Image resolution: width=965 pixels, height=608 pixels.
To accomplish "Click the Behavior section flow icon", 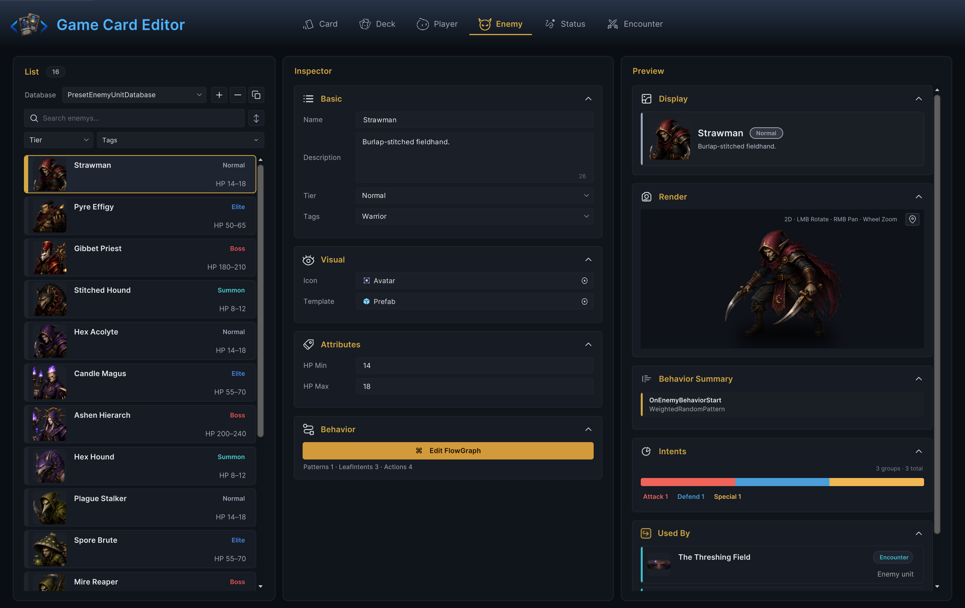I will pos(308,429).
